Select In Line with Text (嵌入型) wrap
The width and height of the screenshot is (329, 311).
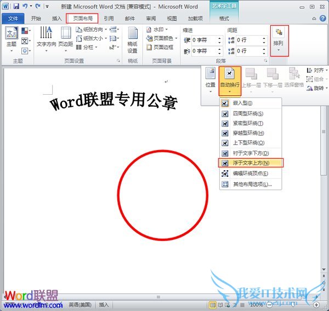pos(251,103)
